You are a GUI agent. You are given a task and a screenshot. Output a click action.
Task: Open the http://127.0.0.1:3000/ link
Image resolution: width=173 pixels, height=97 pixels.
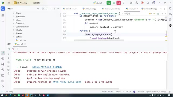[47, 67]
